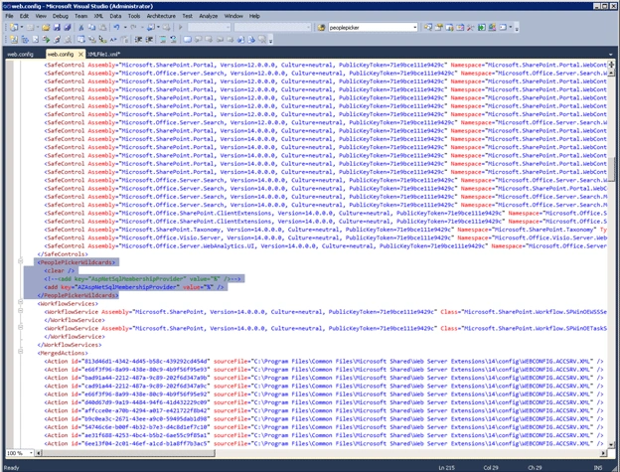Viewport: 620px width, 472px height.
Task: Switch to the first inactive web.config tab
Action: (21, 55)
